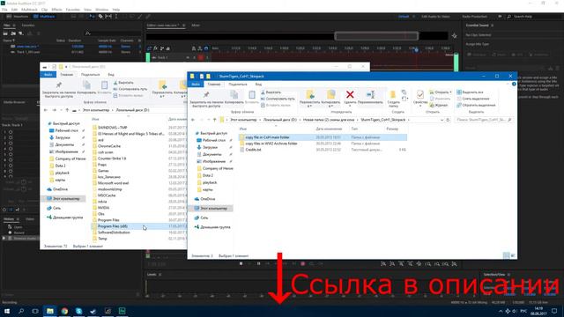
Task: Click Journal under Open in the Skinpack window ribbon
Action: point(439,106)
